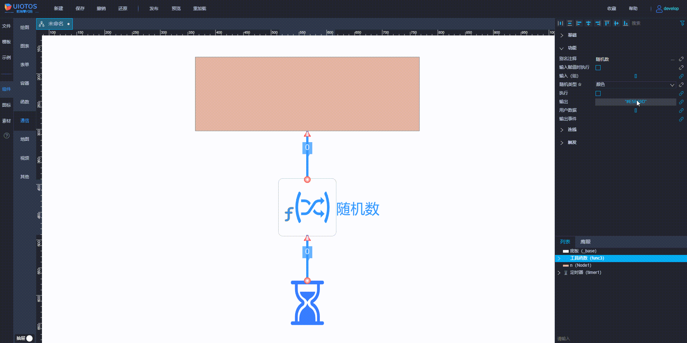Click the 发布 button
This screenshot has height=343, width=687.
154,8
